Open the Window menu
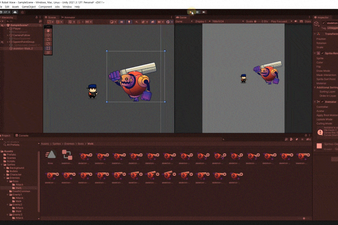Viewport: 338px width, 225px height. (67, 7)
